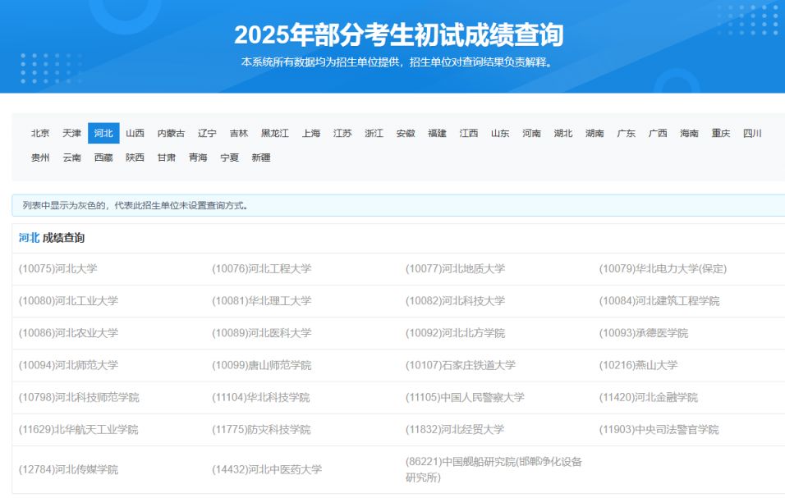Switch to the 山西 province tab
Image resolution: width=785 pixels, height=498 pixels.
135,133
